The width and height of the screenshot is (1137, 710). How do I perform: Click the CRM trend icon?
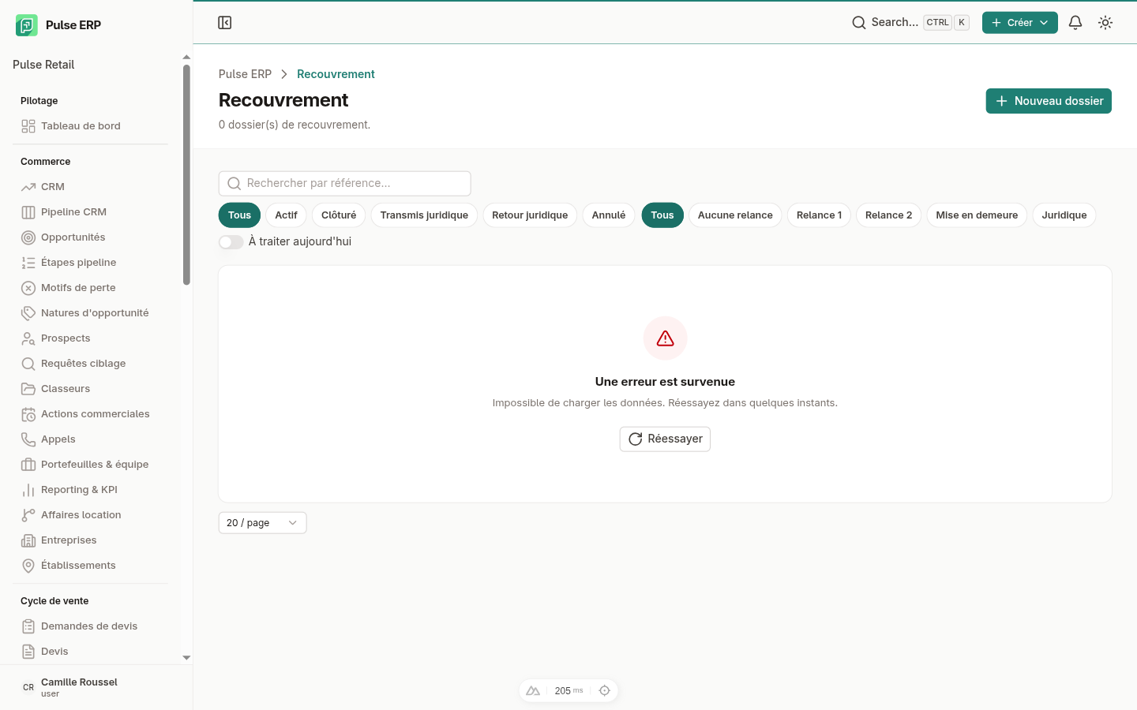tap(28, 187)
